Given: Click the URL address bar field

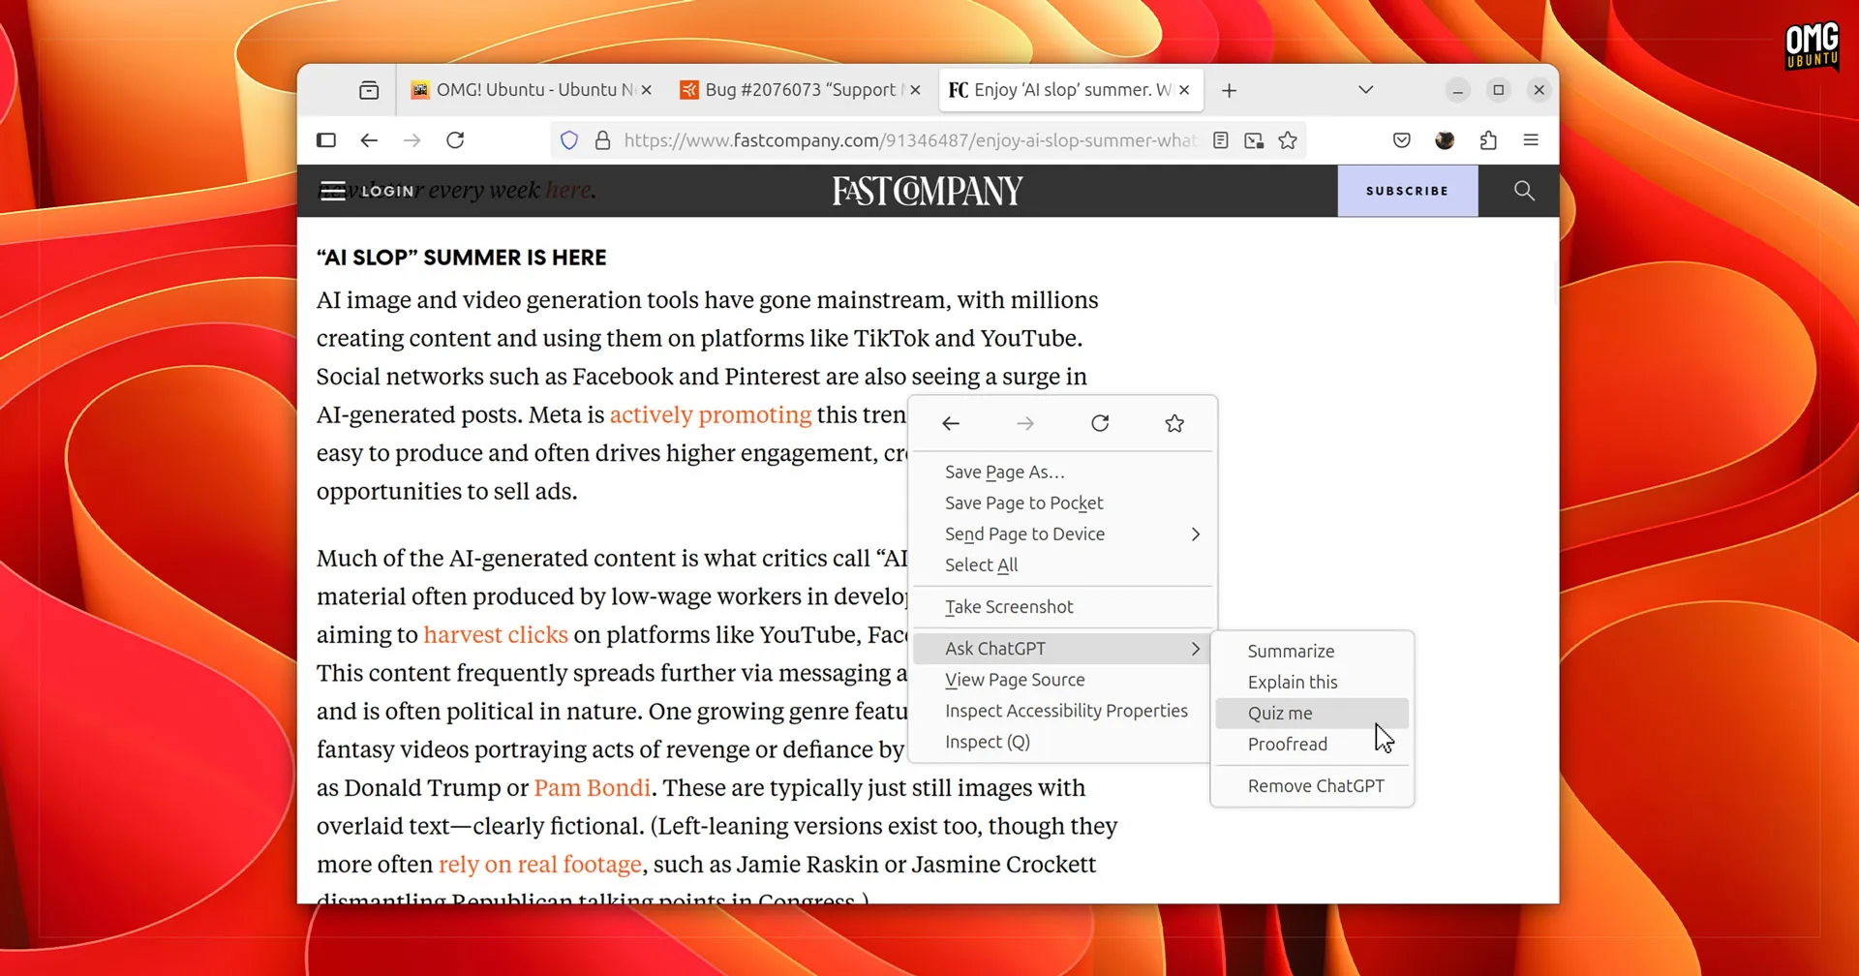Looking at the screenshot, I should 910,140.
